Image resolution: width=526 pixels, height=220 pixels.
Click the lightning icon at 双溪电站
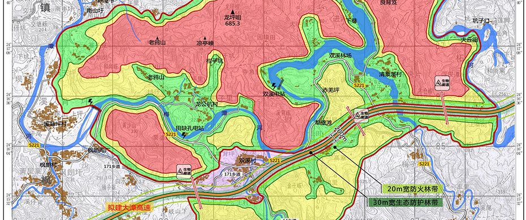pos(275,86)
